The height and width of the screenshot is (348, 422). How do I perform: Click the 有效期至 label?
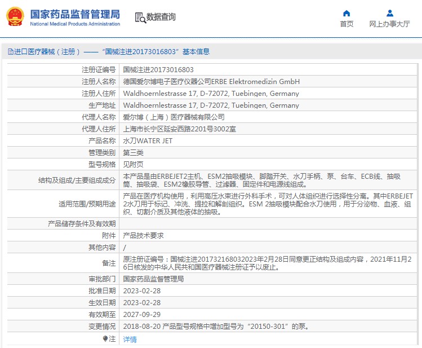tap(102, 315)
